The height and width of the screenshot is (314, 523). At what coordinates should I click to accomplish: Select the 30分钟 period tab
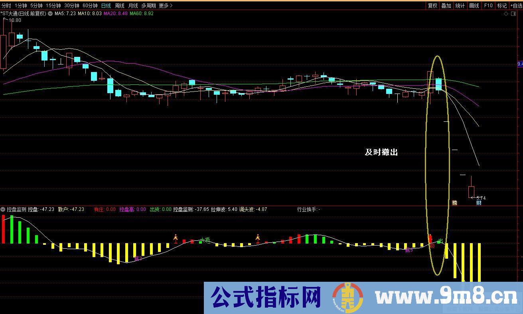click(72, 6)
